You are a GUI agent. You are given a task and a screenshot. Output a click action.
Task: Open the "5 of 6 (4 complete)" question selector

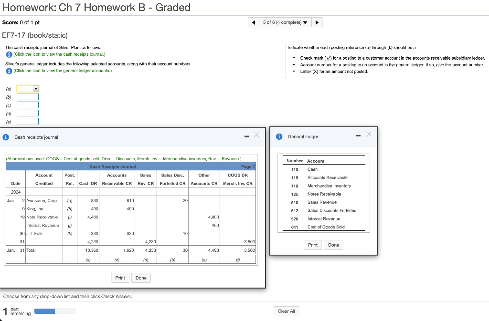285,22
